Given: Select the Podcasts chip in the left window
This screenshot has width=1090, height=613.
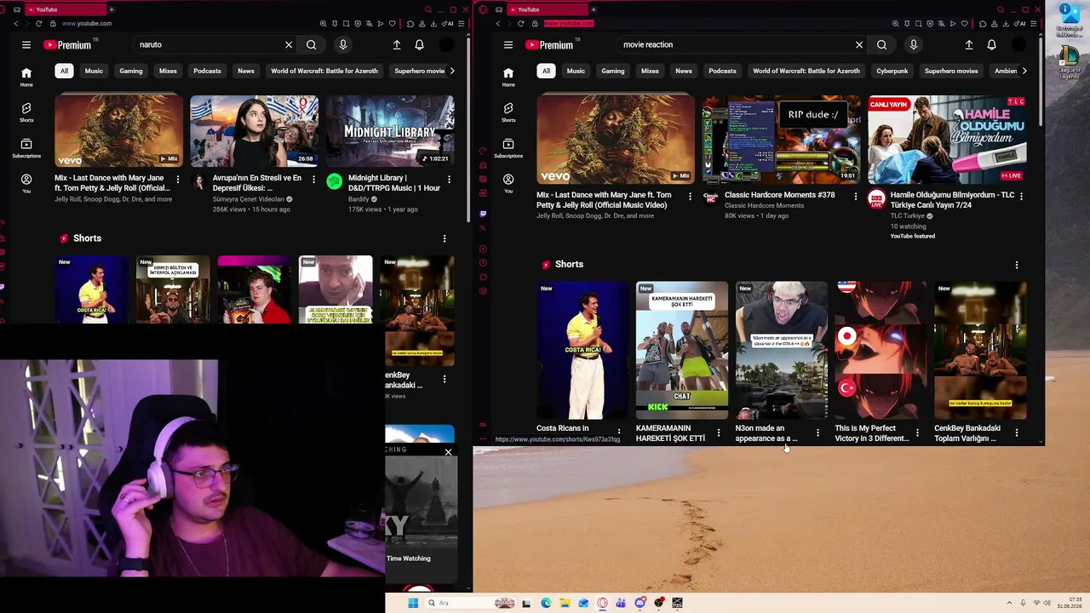Looking at the screenshot, I should [x=207, y=71].
